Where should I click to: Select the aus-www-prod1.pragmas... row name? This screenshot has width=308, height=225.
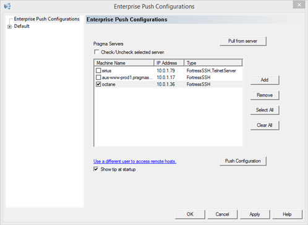pyautogui.click(x=127, y=77)
